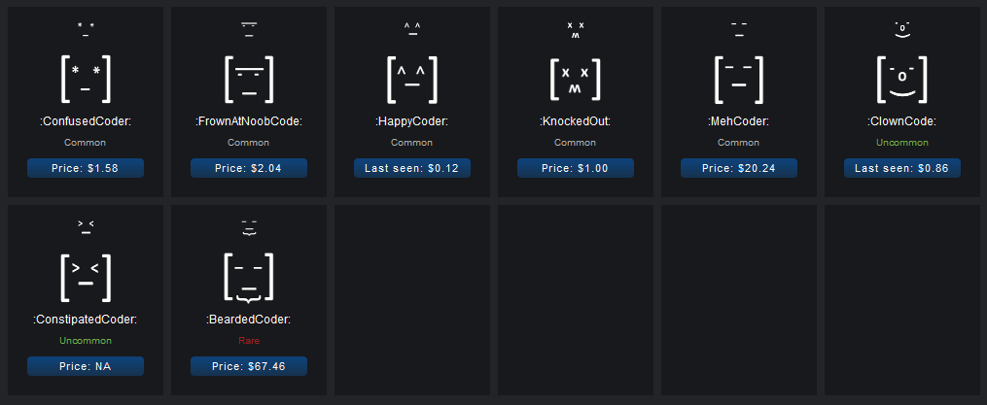
Task: Click the small ClownCode emoticon preview
Action: (902, 28)
